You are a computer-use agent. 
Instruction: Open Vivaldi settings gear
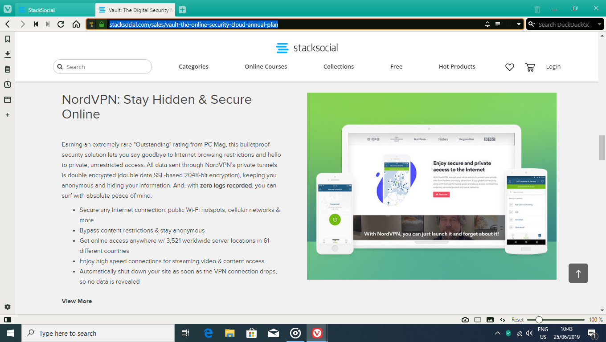(x=8, y=307)
